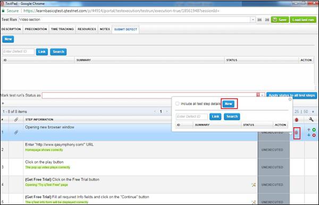Click the bug icon in step 1 row
This screenshot has height=205, width=319.
pyautogui.click(x=297, y=132)
